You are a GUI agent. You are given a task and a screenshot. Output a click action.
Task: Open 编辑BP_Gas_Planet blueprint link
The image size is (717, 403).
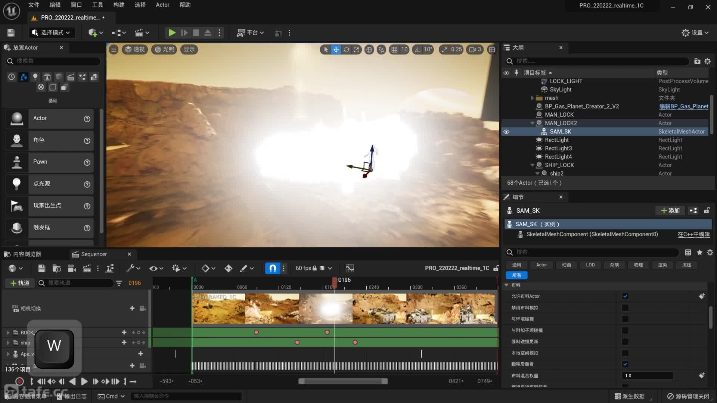coord(683,107)
